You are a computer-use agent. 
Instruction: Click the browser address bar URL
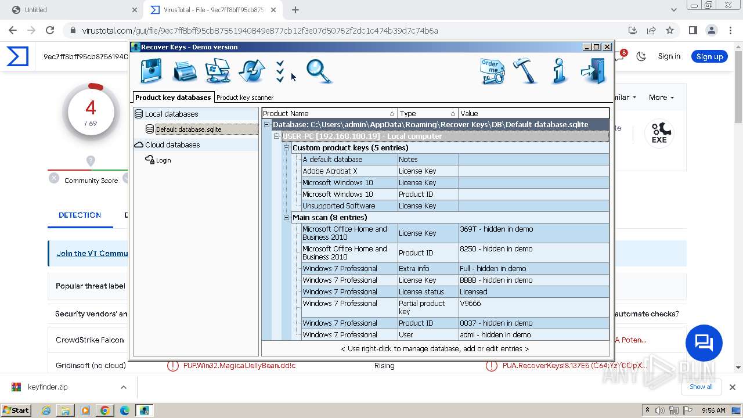click(x=260, y=30)
